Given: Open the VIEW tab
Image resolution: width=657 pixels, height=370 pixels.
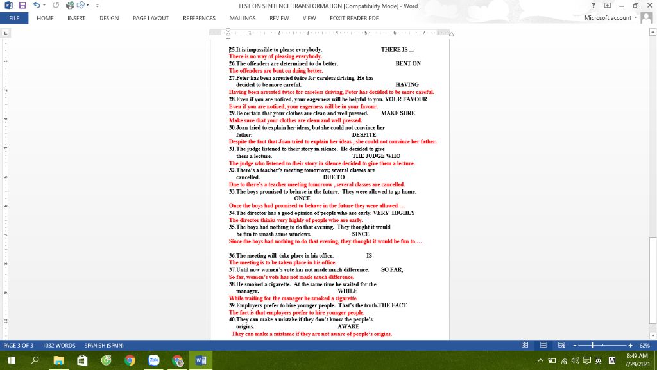Looking at the screenshot, I should (309, 18).
